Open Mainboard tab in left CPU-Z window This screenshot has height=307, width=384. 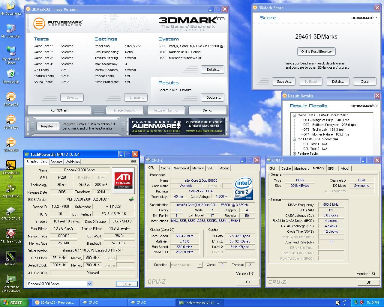[x=181, y=168]
